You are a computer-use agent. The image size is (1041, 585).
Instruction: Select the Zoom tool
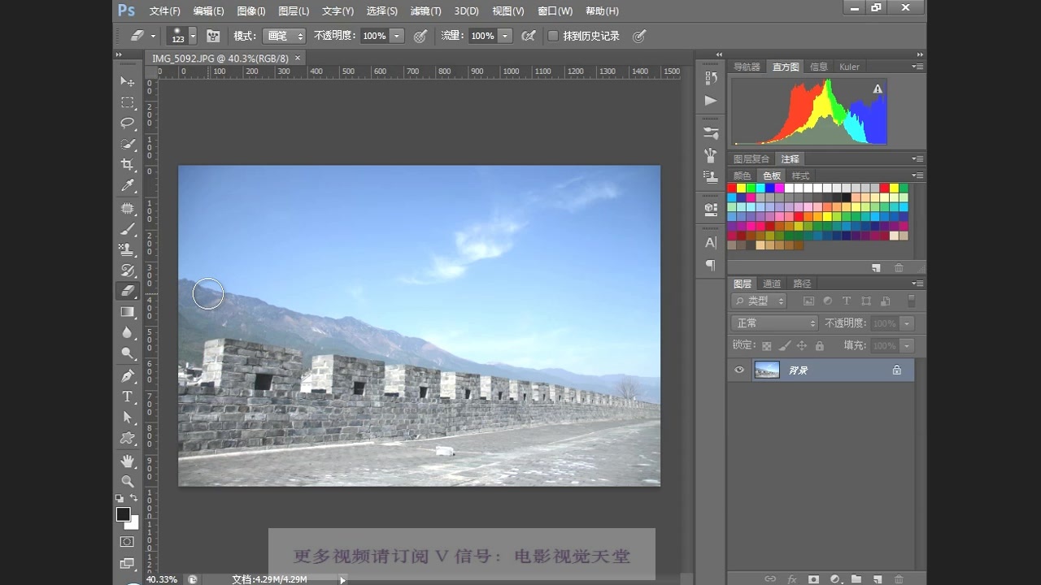(128, 481)
